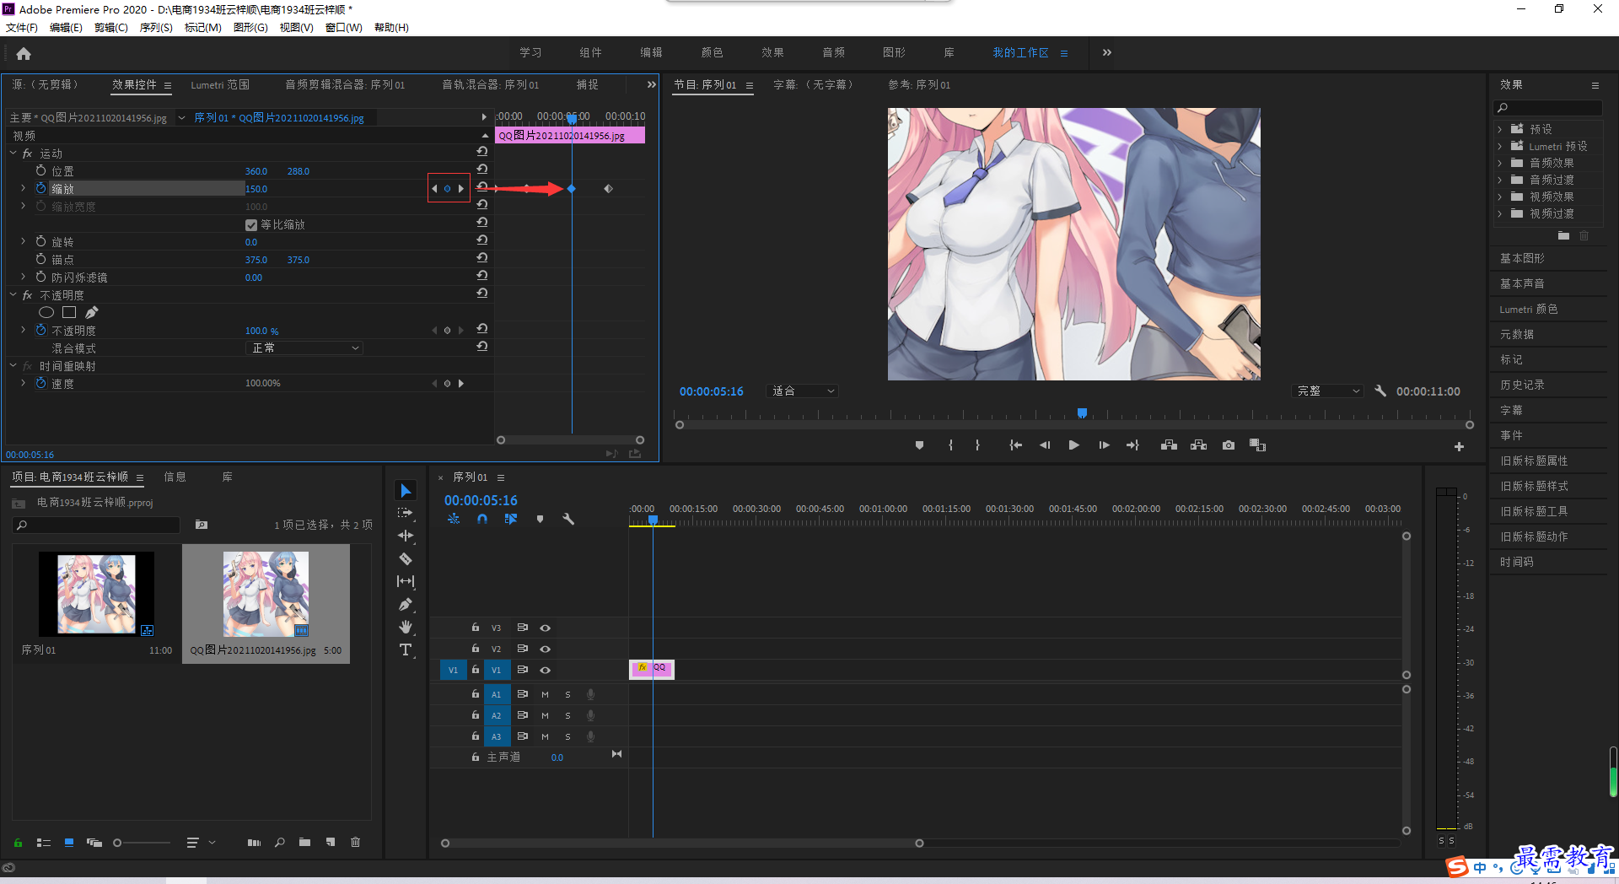The height and width of the screenshot is (884, 1619).
Task: Select the Type tool
Action: (406, 650)
